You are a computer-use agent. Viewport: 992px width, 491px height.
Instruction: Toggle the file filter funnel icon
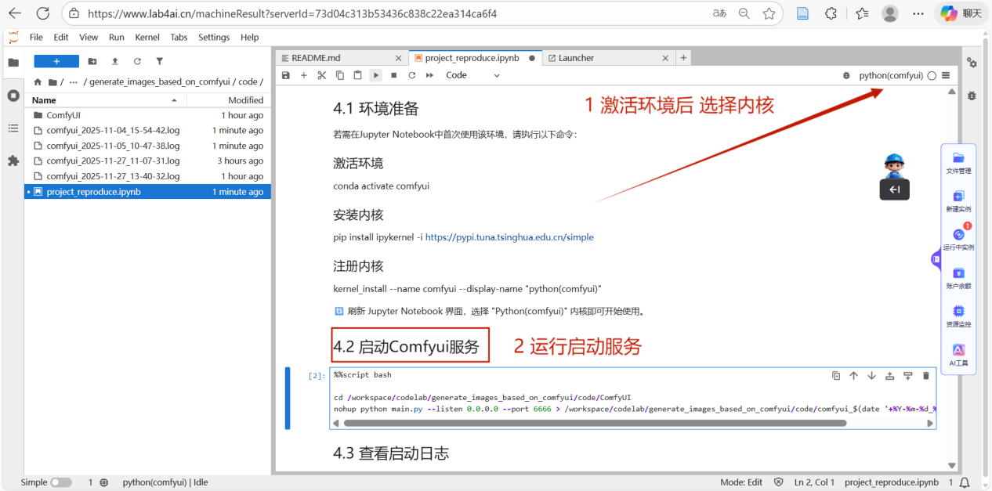click(160, 61)
